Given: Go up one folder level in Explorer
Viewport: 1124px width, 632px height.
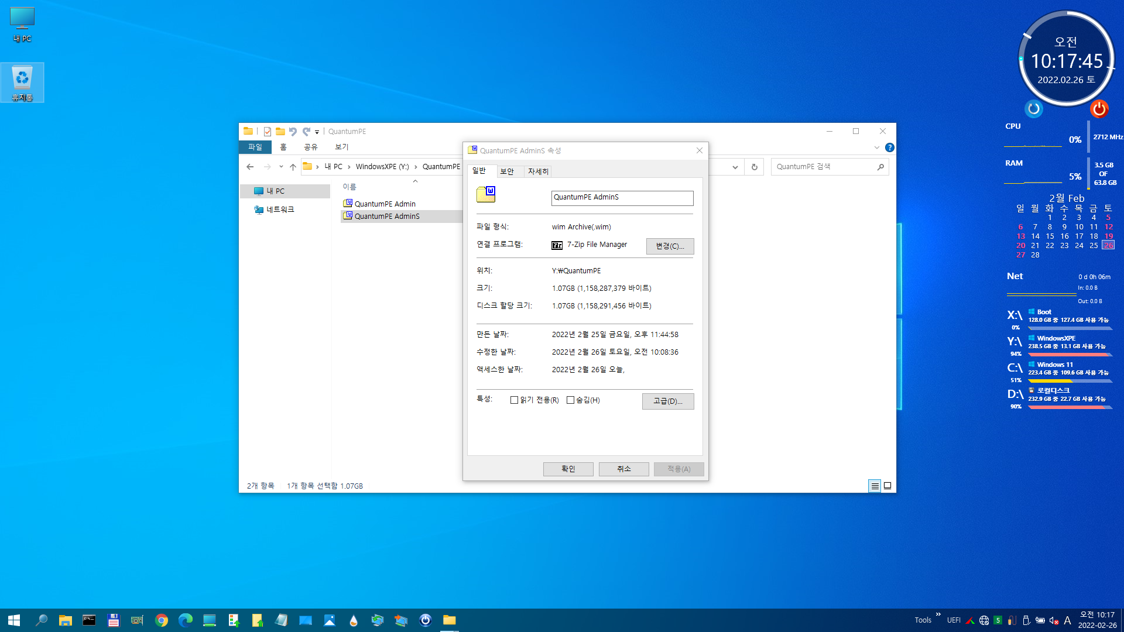Looking at the screenshot, I should (x=293, y=167).
